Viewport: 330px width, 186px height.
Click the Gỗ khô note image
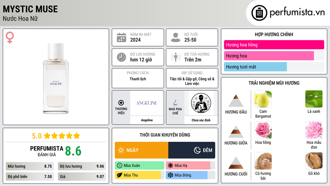click(x=314, y=161)
